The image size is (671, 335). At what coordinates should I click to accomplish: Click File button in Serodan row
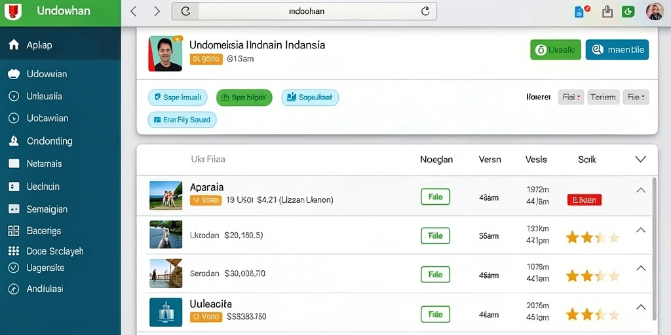435,274
